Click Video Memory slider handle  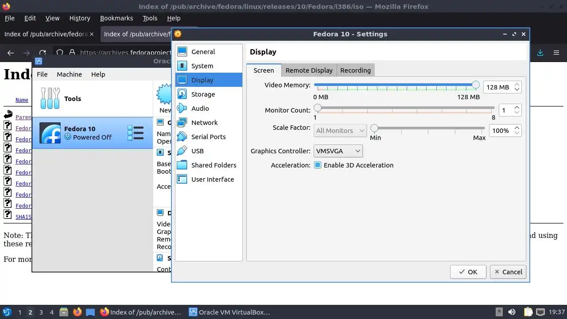pyautogui.click(x=475, y=85)
